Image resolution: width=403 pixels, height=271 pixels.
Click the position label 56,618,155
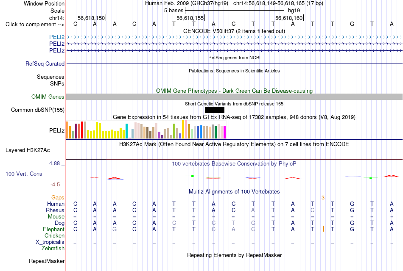[x=190, y=18]
